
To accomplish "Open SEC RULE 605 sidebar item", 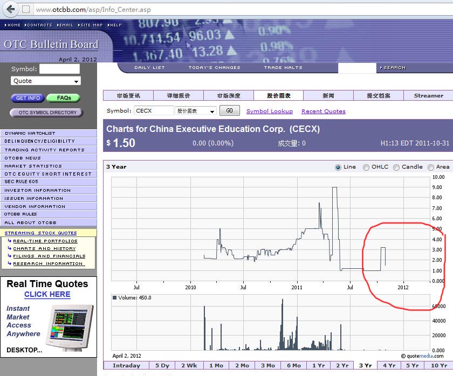I will [49, 182].
